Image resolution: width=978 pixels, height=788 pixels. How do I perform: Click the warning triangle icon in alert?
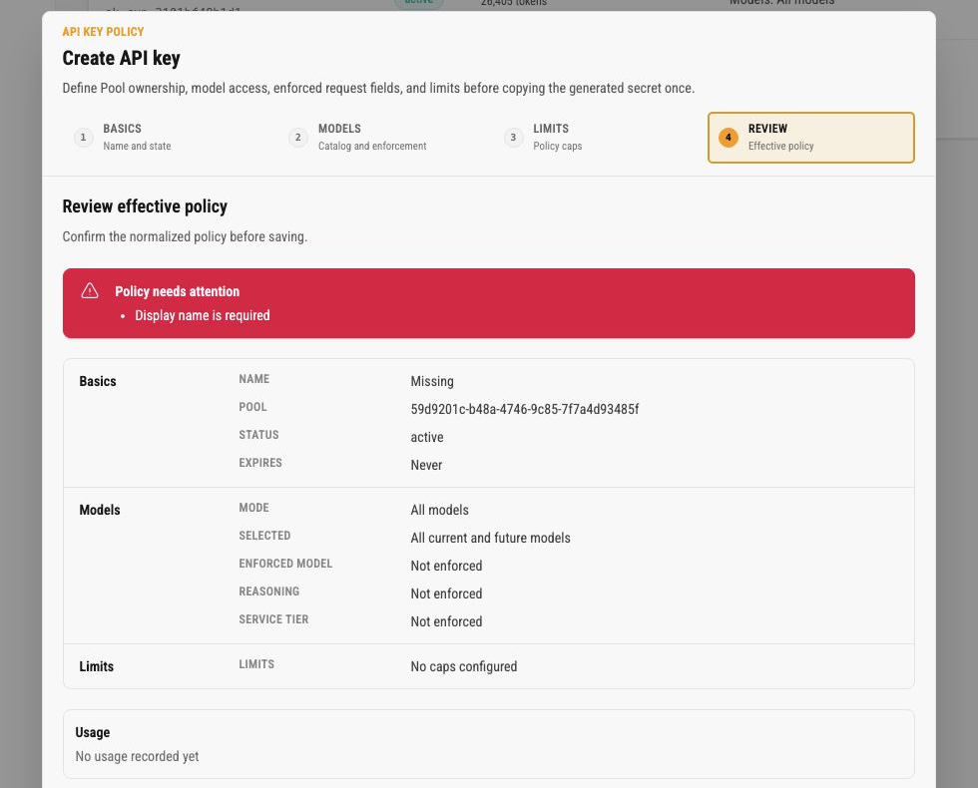coord(90,290)
